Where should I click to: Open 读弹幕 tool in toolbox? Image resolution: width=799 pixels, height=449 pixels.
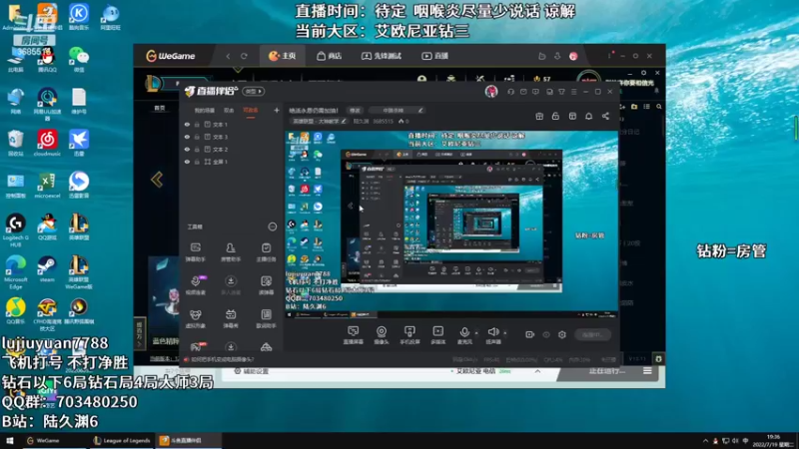coord(266,285)
